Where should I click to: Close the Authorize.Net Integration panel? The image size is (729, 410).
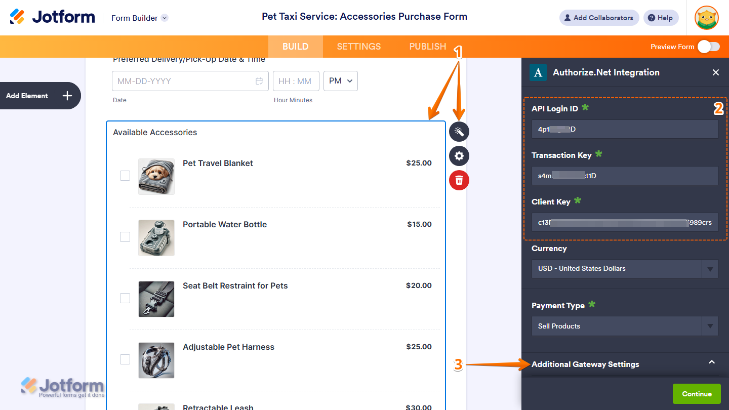click(716, 72)
